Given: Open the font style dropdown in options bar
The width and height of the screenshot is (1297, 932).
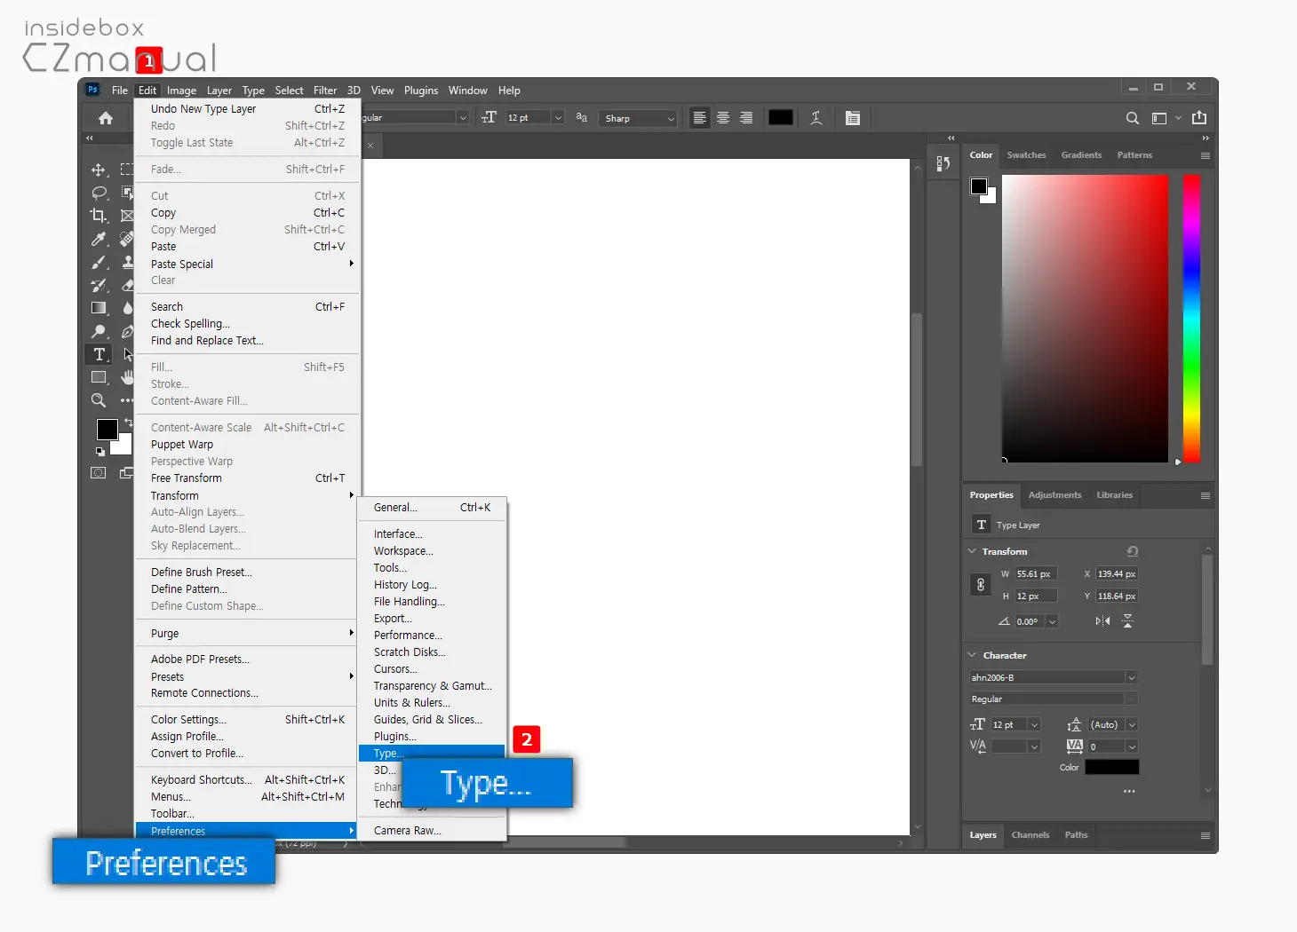Looking at the screenshot, I should (462, 118).
